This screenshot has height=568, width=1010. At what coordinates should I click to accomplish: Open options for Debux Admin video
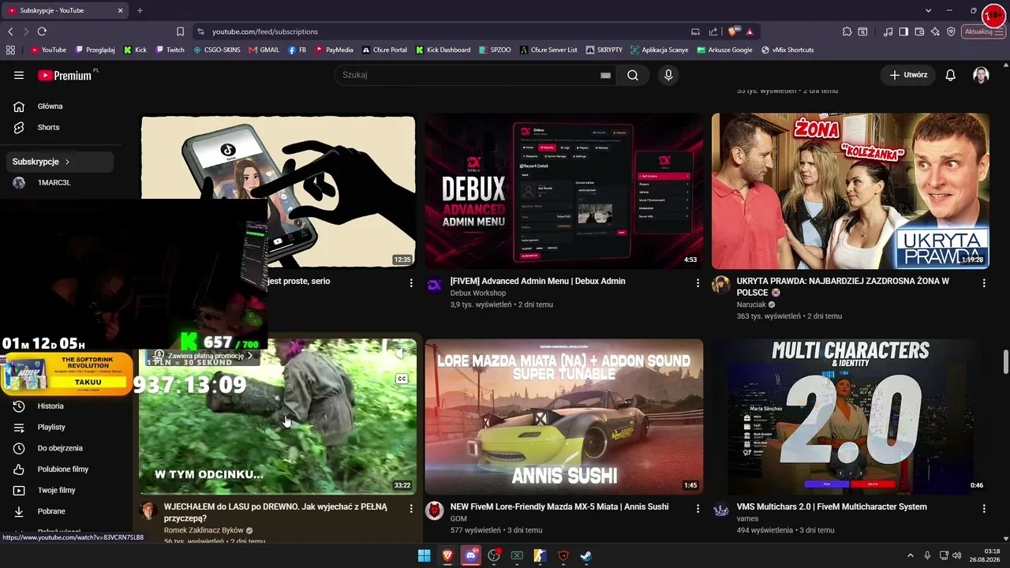698,282
